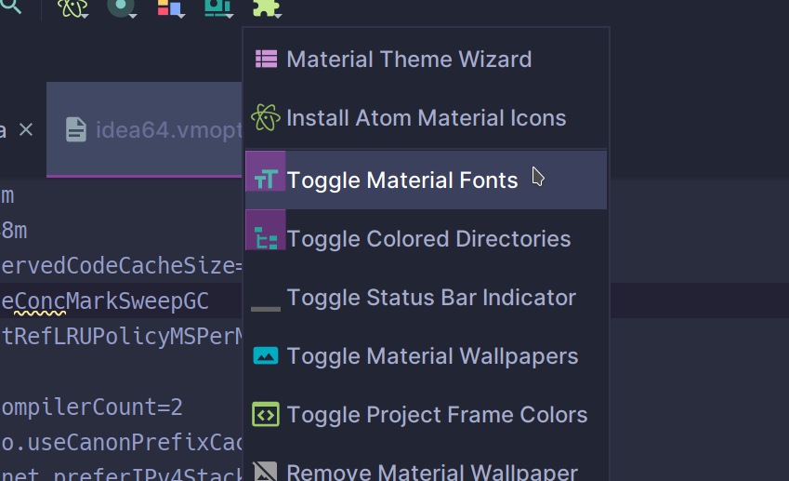Viewport: 789px width, 481px height.
Task: Click the crossed-out wallpaper icon
Action: (x=265, y=471)
